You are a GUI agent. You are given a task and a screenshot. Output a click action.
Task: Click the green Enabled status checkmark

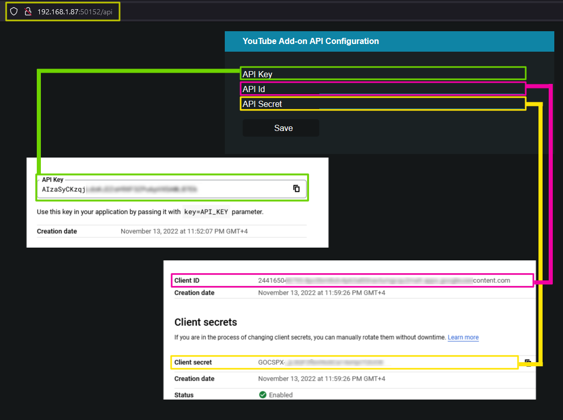[263, 394]
